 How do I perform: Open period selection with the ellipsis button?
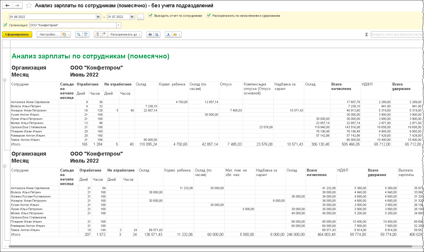pyautogui.click(x=140, y=17)
